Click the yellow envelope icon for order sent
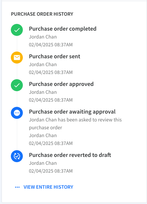 pyautogui.click(x=17, y=58)
